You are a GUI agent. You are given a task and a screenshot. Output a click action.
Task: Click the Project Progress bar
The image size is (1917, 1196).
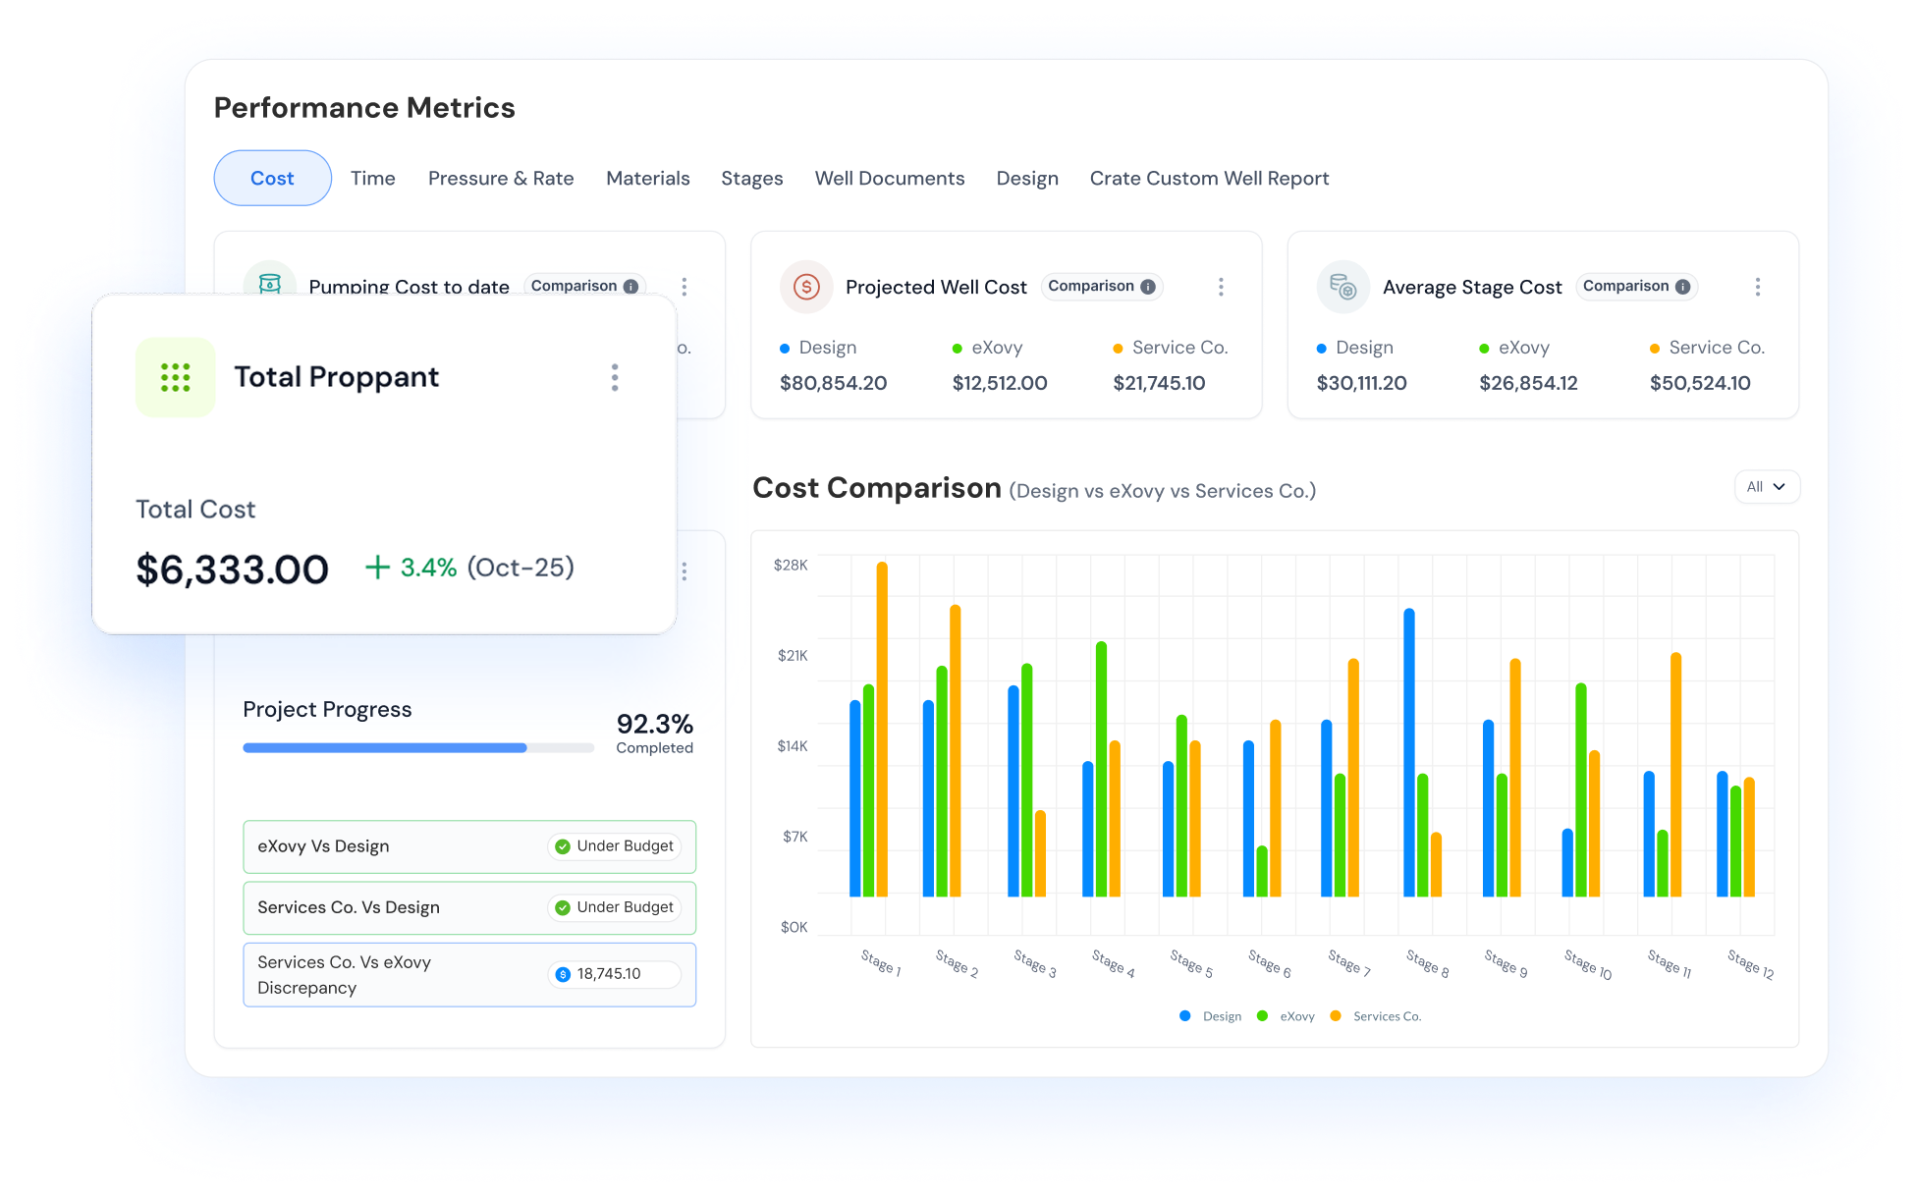(x=418, y=748)
